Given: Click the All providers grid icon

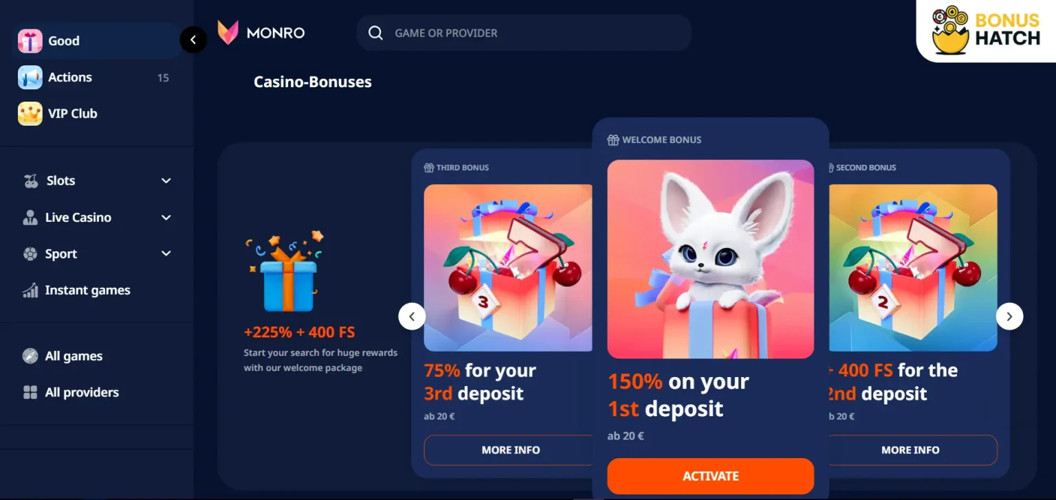Looking at the screenshot, I should pyautogui.click(x=30, y=392).
